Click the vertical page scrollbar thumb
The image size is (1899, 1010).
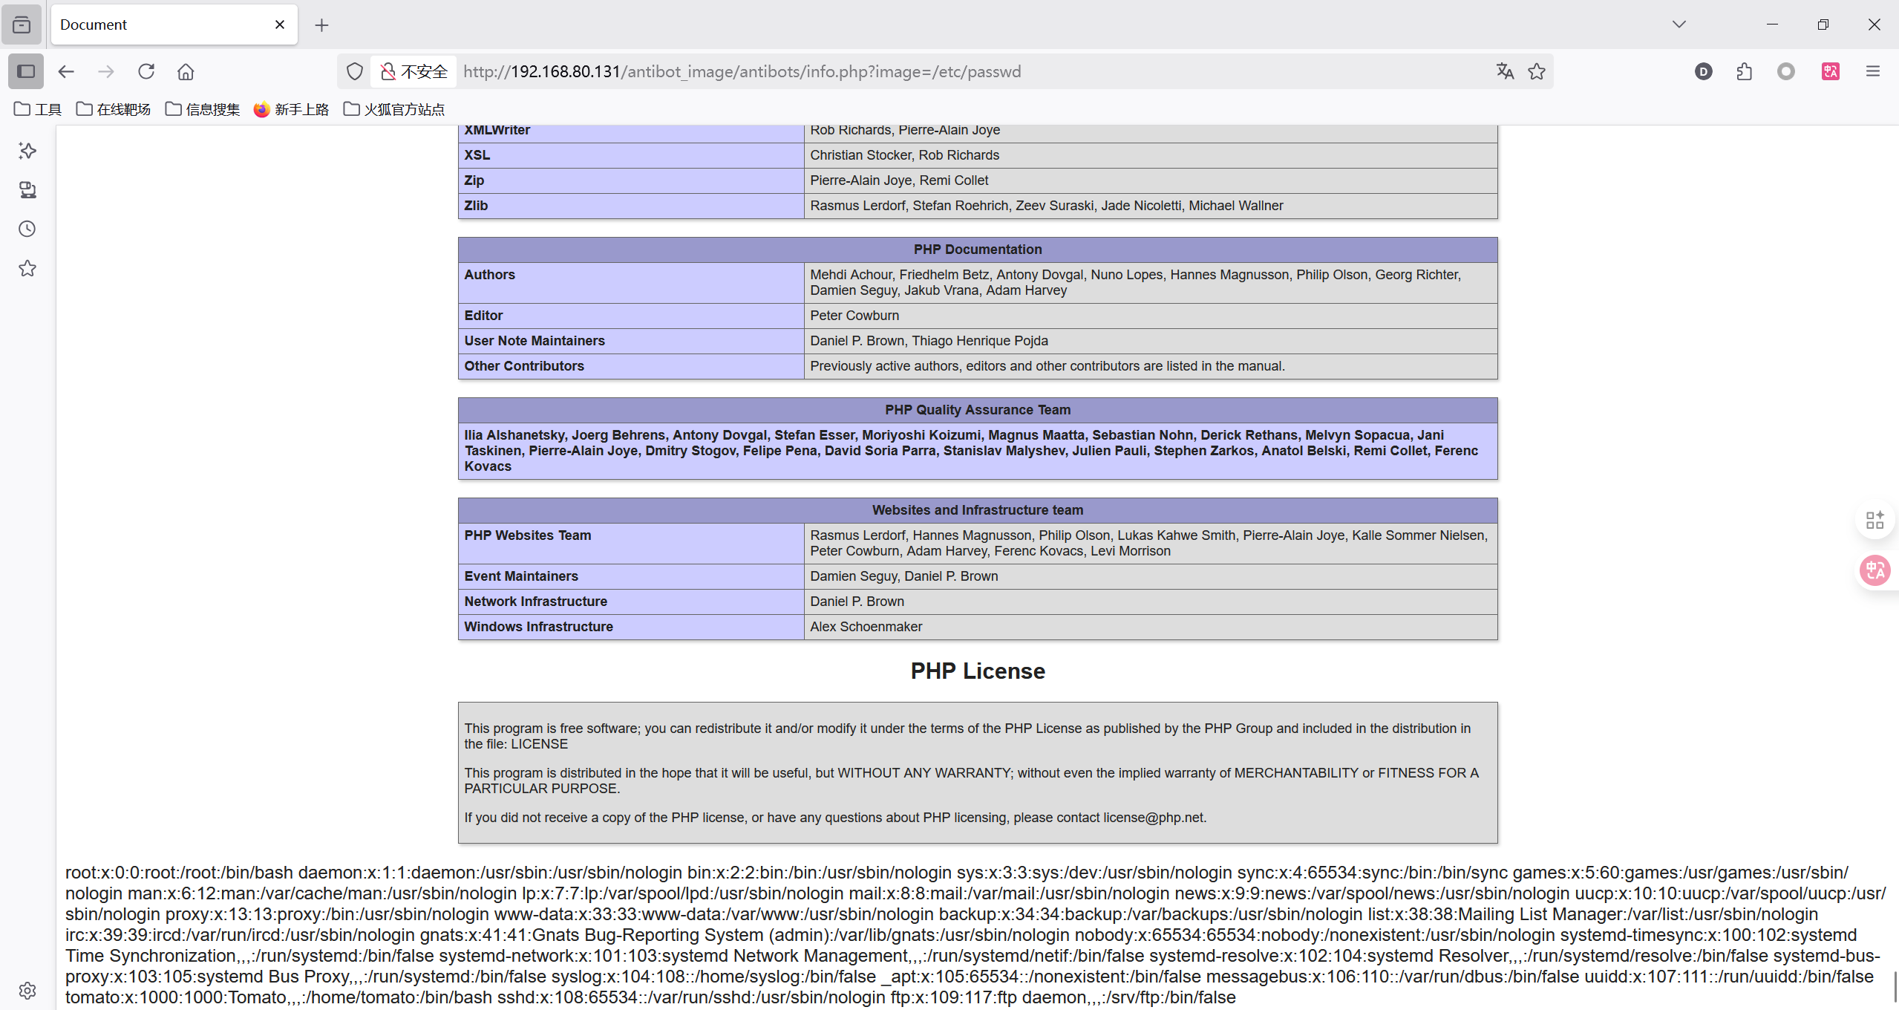click(1895, 988)
